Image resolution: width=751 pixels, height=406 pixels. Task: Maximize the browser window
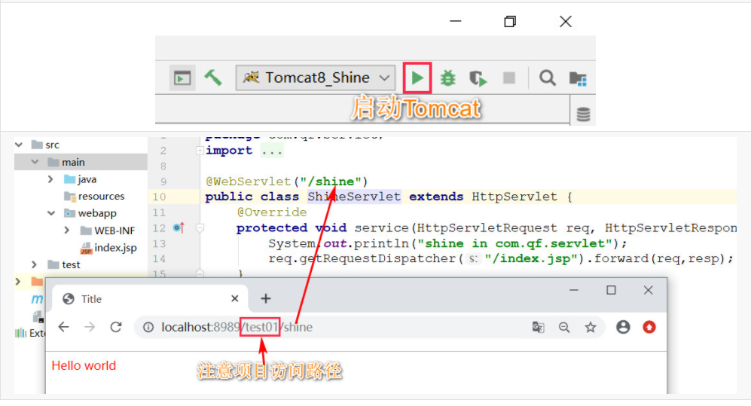(611, 290)
